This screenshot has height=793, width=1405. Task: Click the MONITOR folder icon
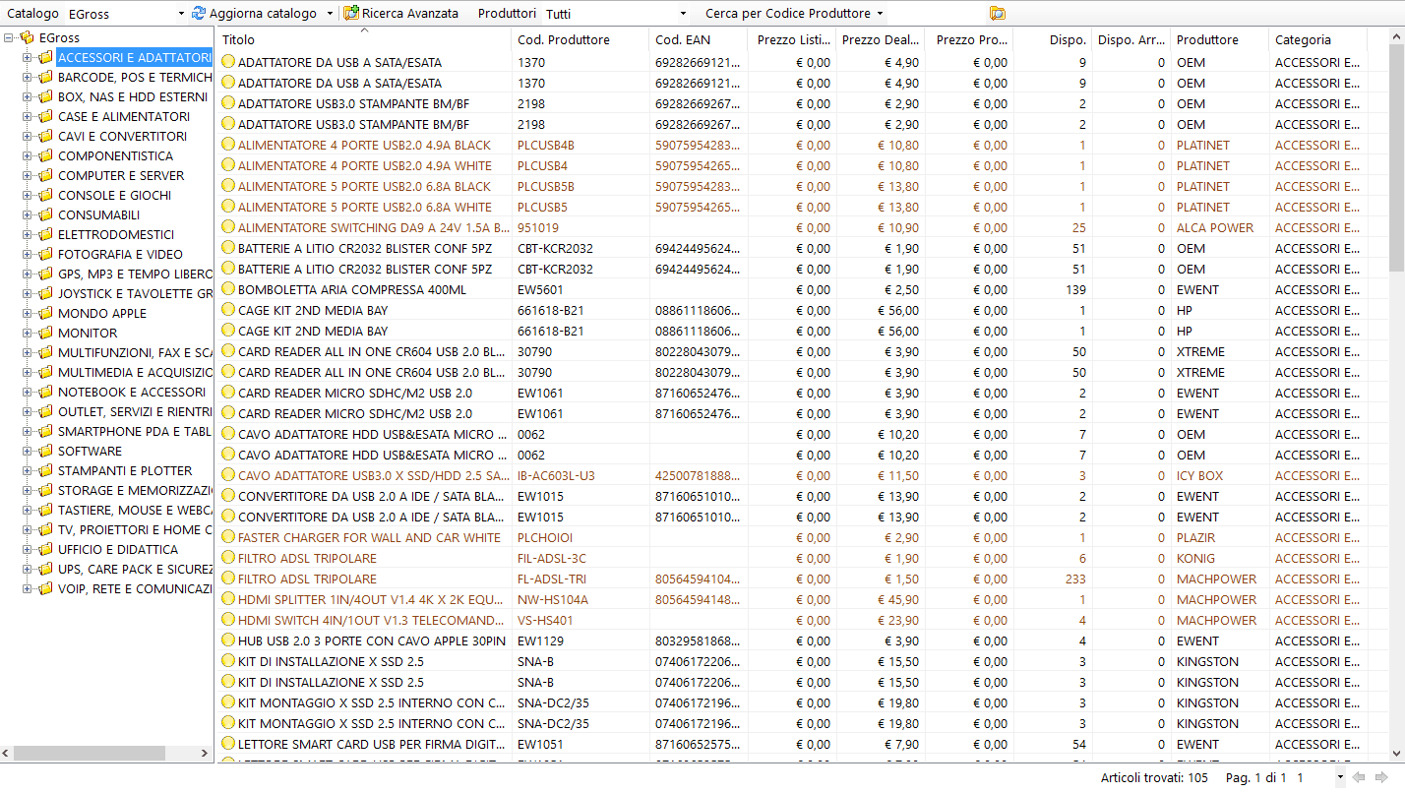click(45, 333)
